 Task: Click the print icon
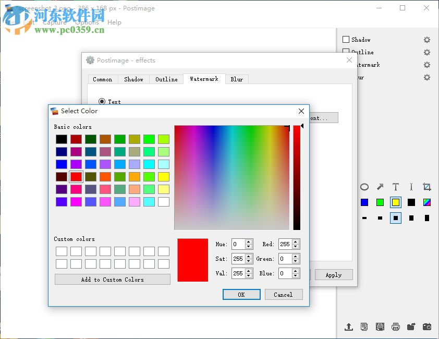point(396,326)
